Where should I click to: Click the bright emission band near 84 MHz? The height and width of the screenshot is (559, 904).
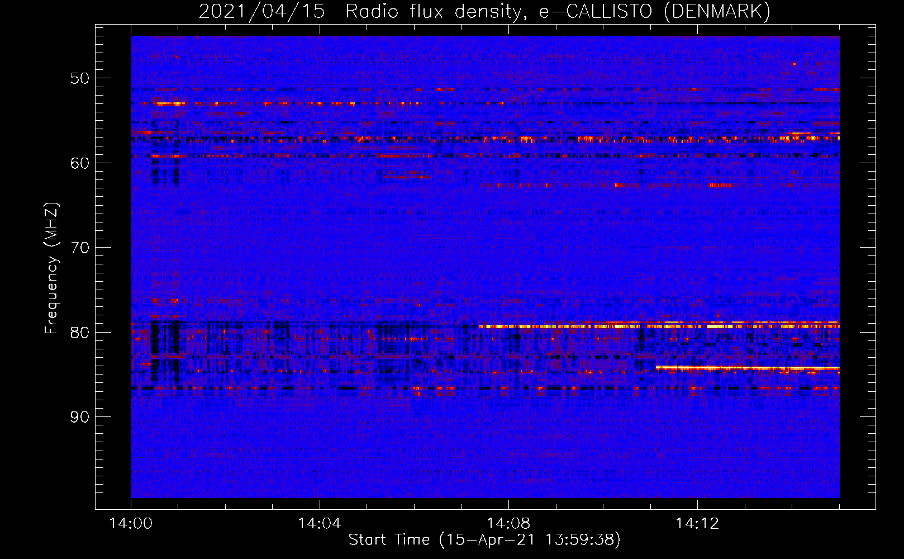click(748, 368)
